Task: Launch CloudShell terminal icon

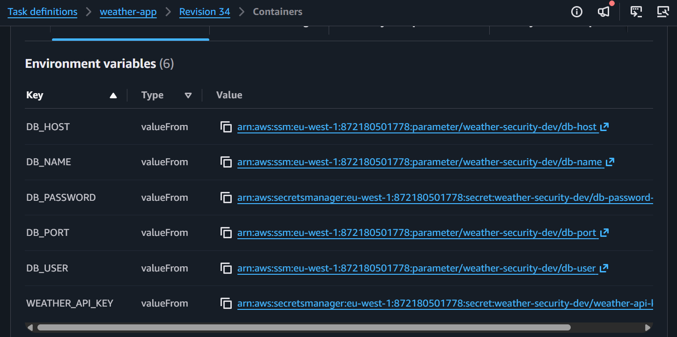Action: 636,12
